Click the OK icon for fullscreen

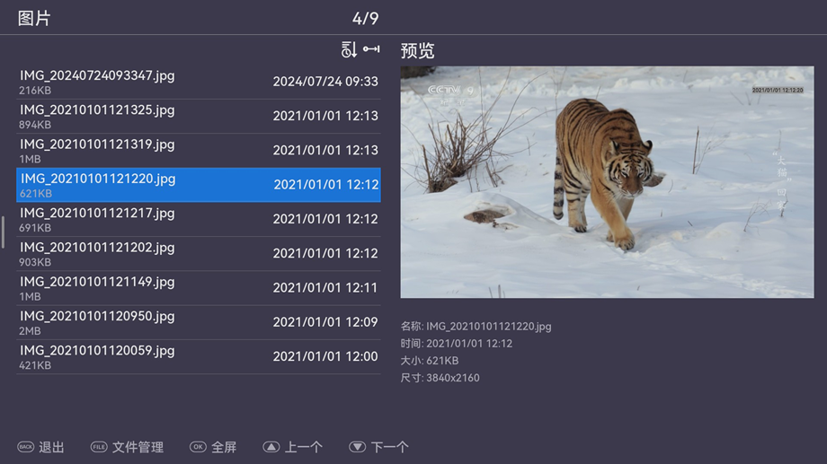point(198,447)
